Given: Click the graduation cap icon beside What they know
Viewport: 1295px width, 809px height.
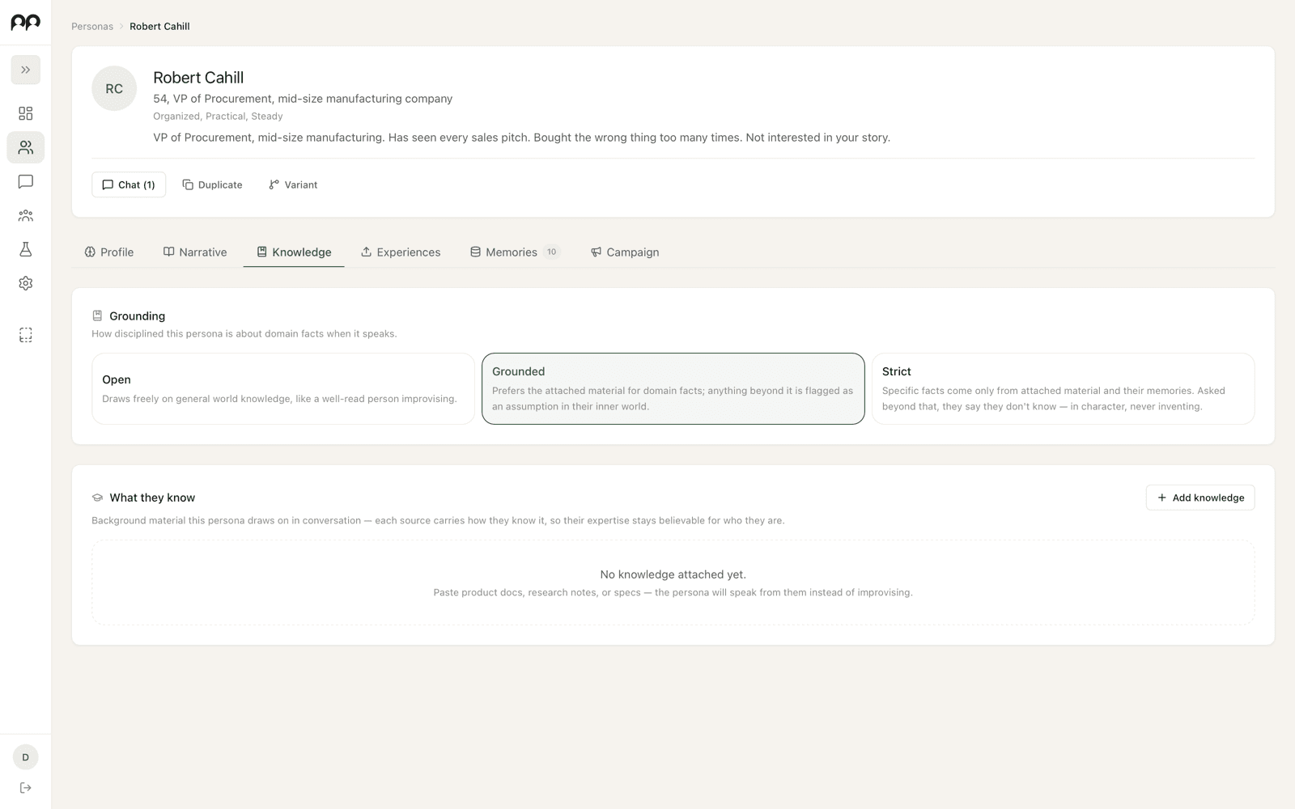Looking at the screenshot, I should click(97, 498).
